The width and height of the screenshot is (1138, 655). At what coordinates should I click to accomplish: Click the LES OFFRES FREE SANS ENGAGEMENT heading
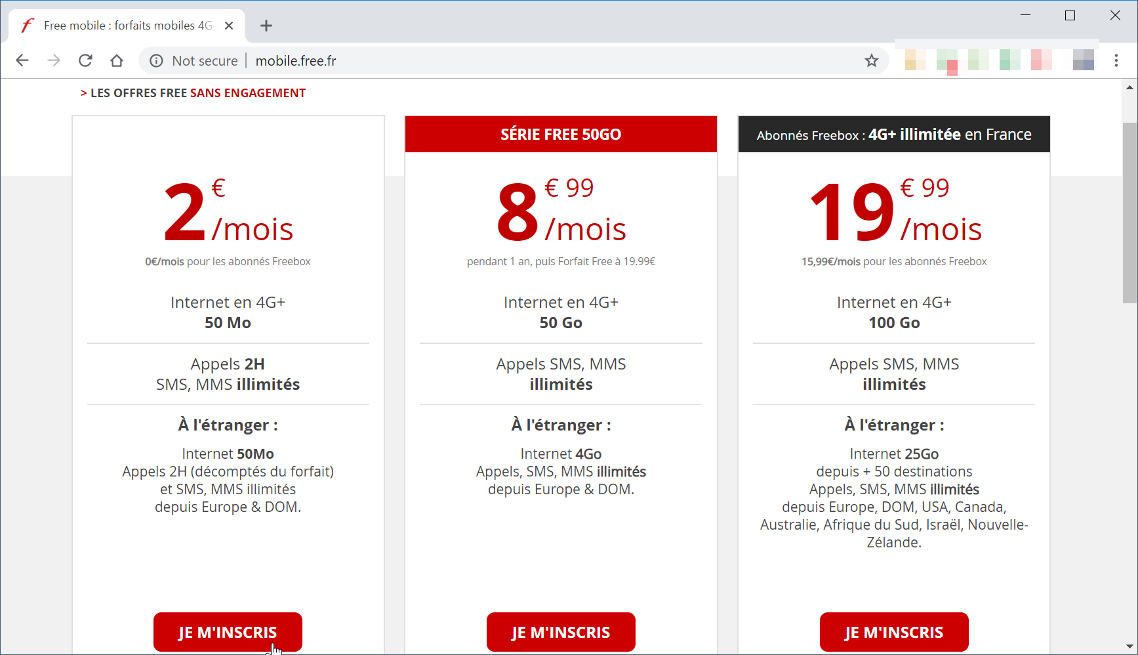coord(193,93)
